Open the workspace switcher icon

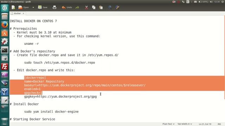5,108
